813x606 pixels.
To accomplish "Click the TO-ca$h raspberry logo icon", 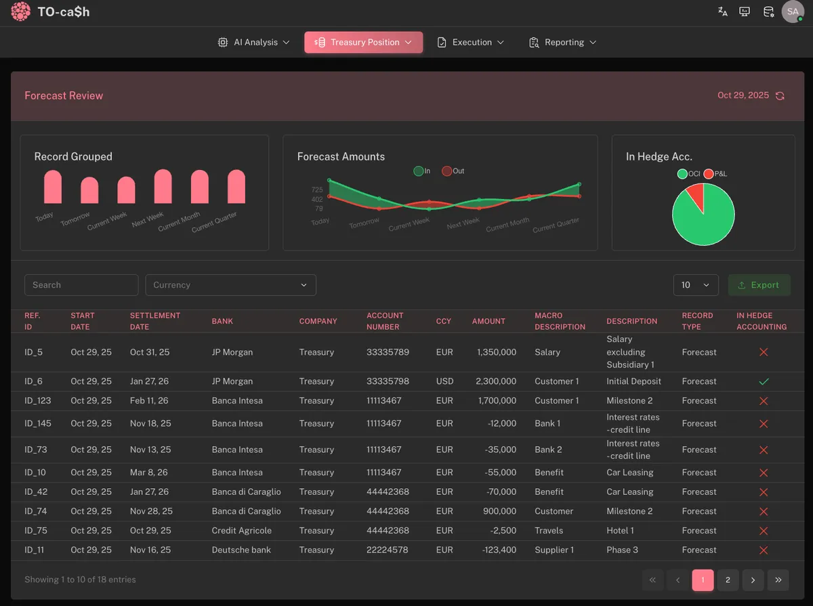I will pos(20,12).
